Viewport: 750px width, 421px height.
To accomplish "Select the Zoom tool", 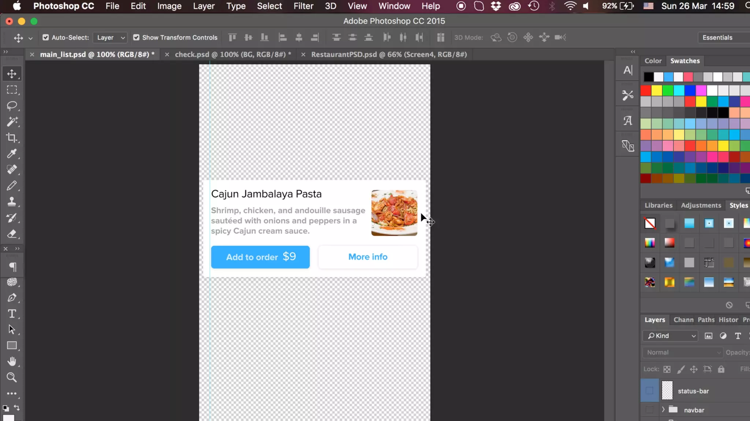I will 12,377.
